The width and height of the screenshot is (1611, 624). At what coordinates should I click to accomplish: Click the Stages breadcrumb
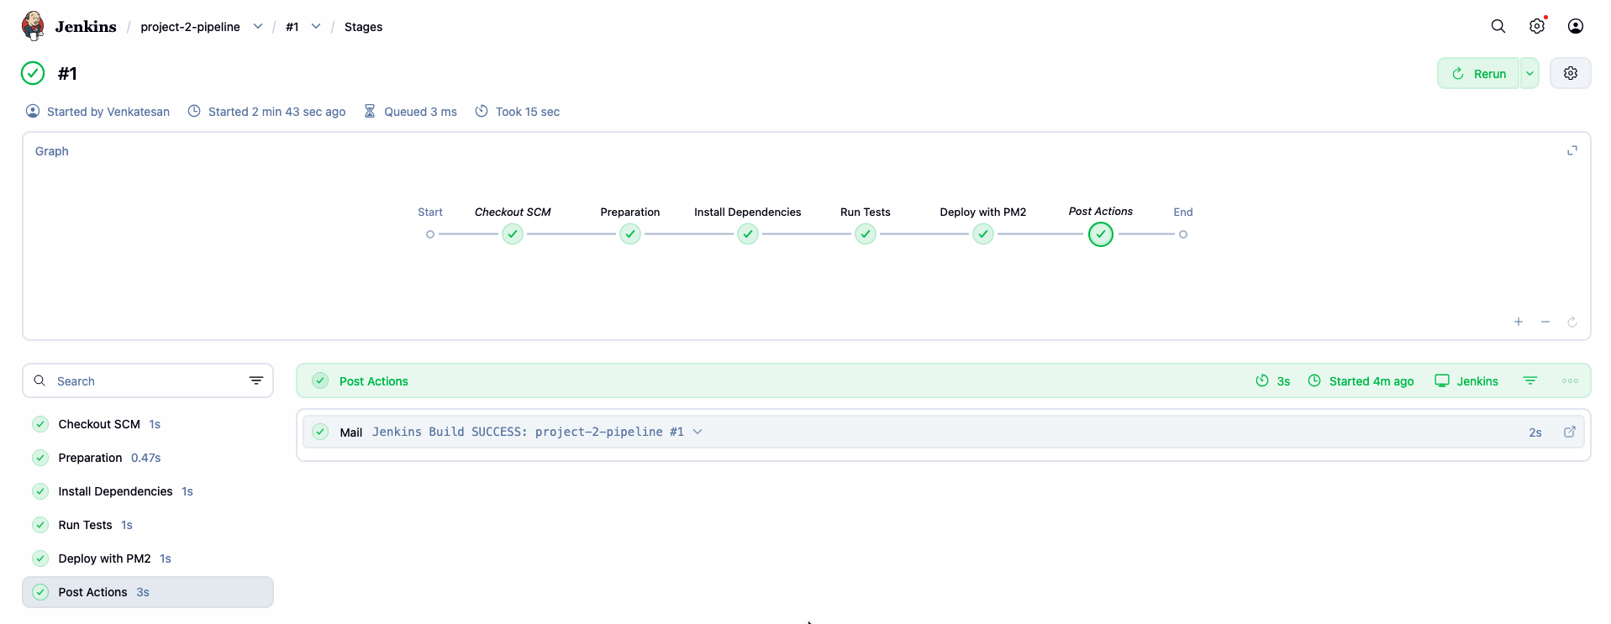[363, 27]
